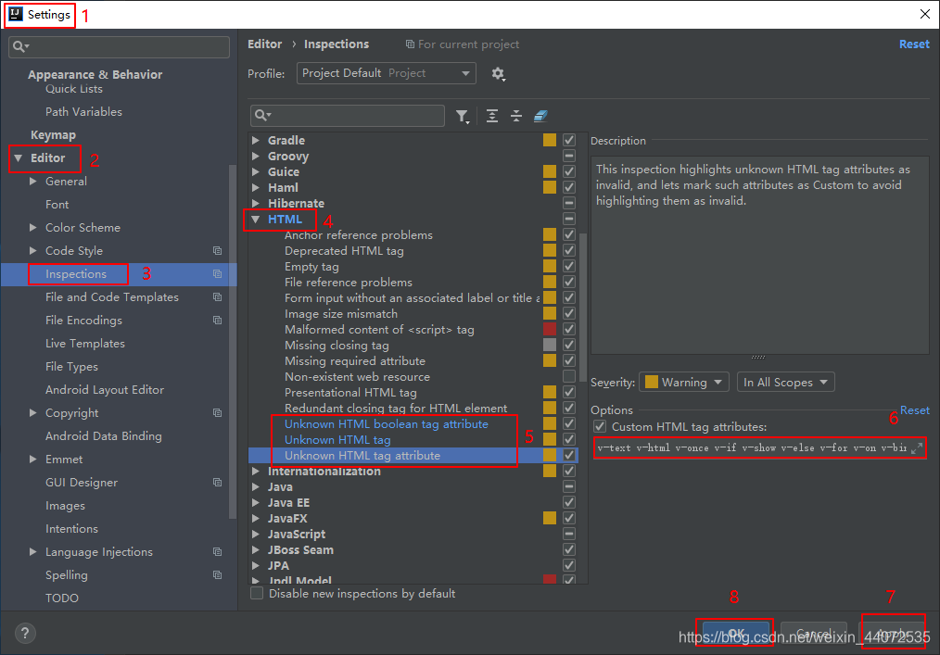Click the OK button

click(x=735, y=633)
